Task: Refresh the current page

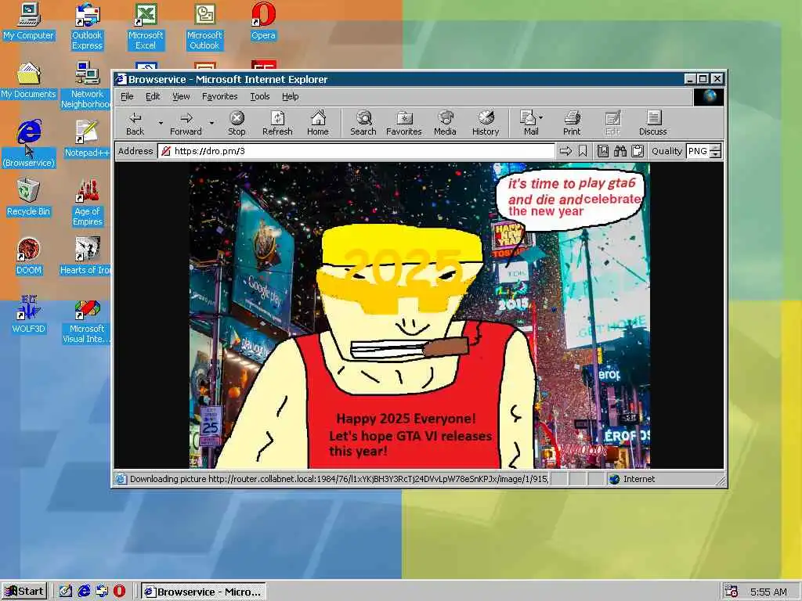Action: click(x=277, y=123)
